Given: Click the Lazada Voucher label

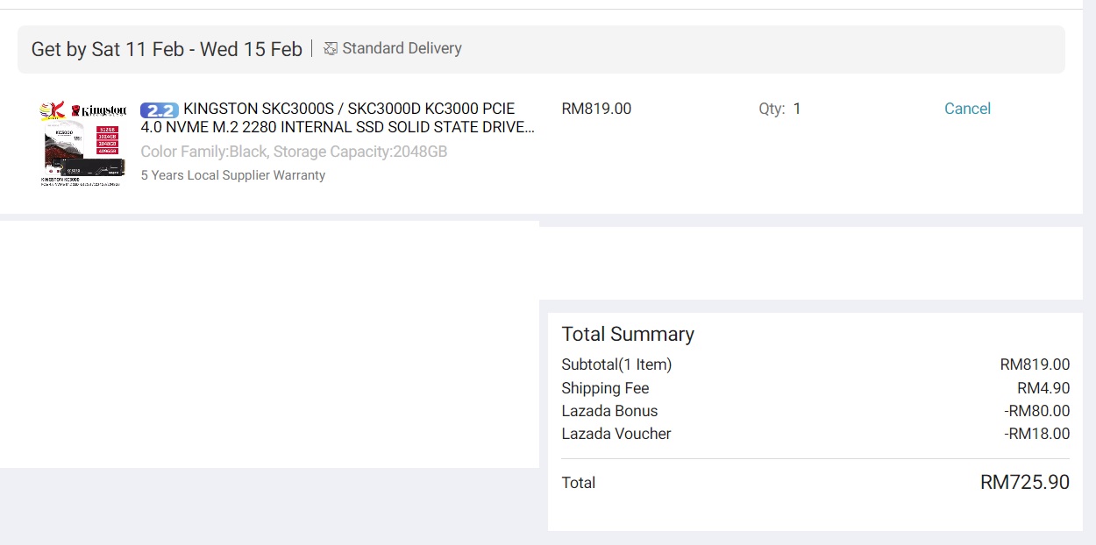Looking at the screenshot, I should click(x=616, y=434).
